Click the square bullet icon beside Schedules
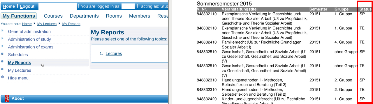373x104 pixels. (x=3, y=54)
